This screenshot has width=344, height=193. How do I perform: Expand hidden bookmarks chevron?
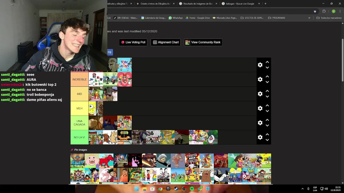[x=309, y=18]
